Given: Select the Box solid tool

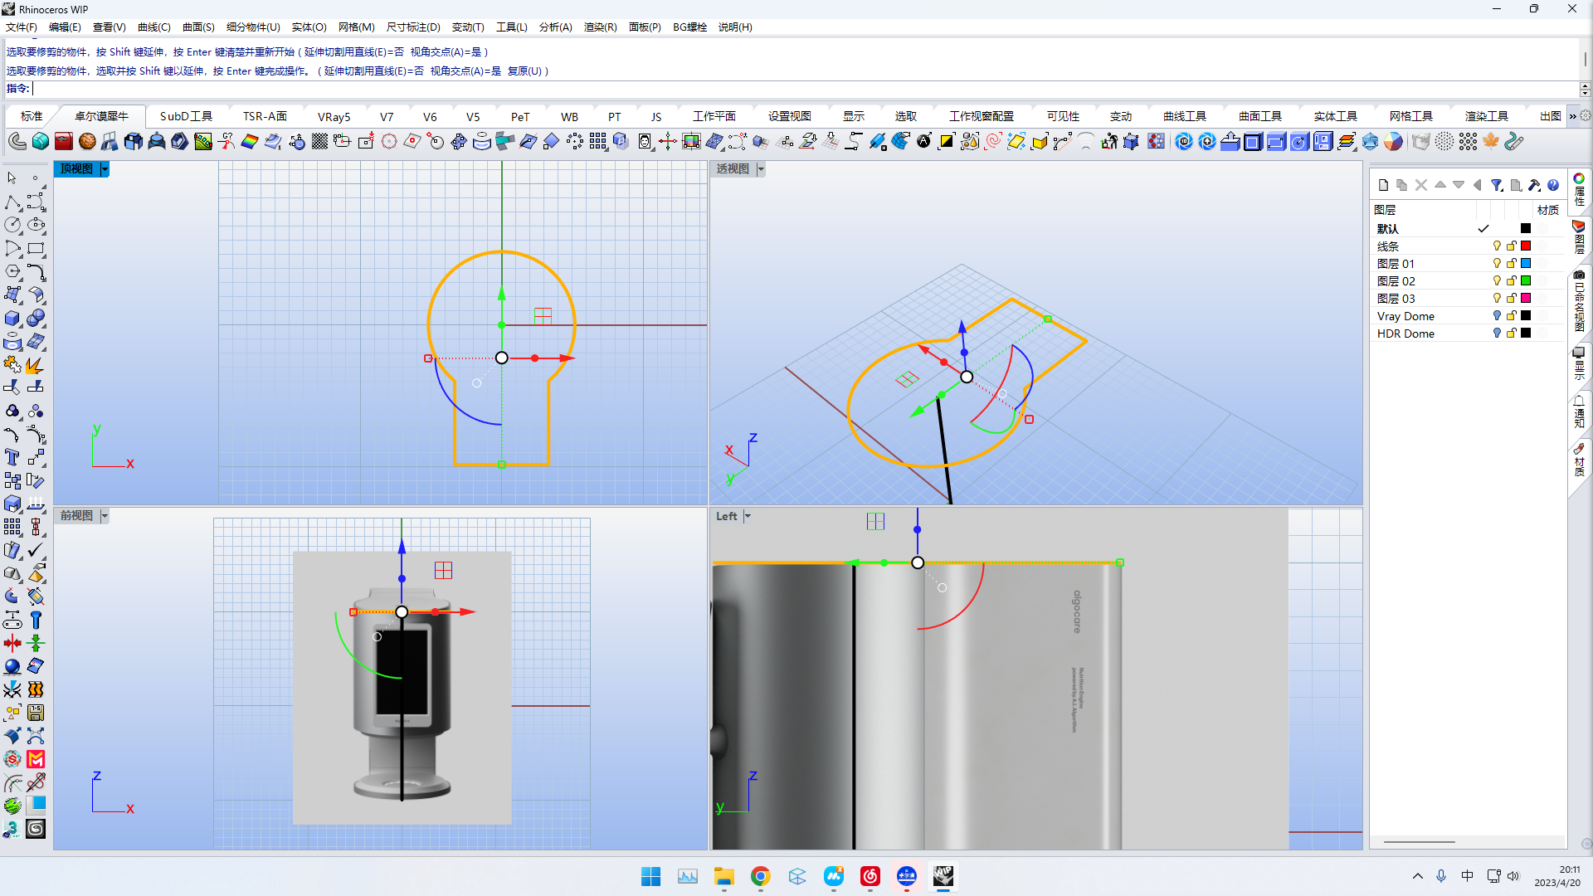Looking at the screenshot, I should pyautogui.click(x=12, y=319).
